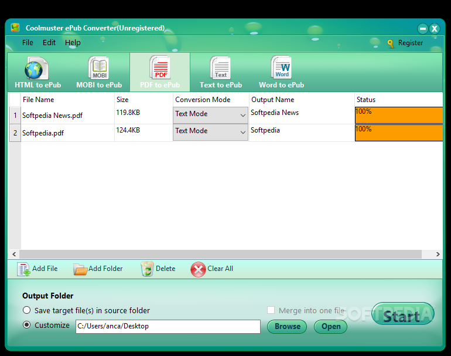The image size is (451, 356).
Task: Click the Status column header
Action: (399, 100)
